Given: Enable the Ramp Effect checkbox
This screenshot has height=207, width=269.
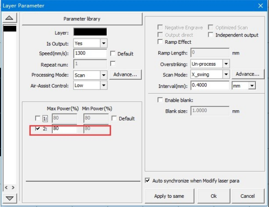Looking at the screenshot, I should 160,42.
